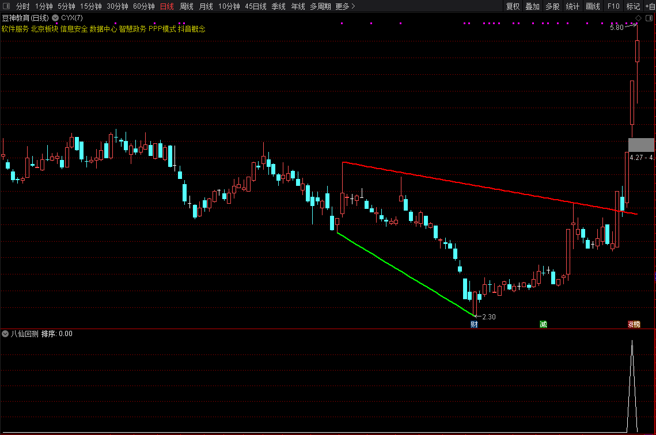656x435 pixels.
Task: Switch to the 周线 weekly period tab
Action: pyautogui.click(x=186, y=6)
